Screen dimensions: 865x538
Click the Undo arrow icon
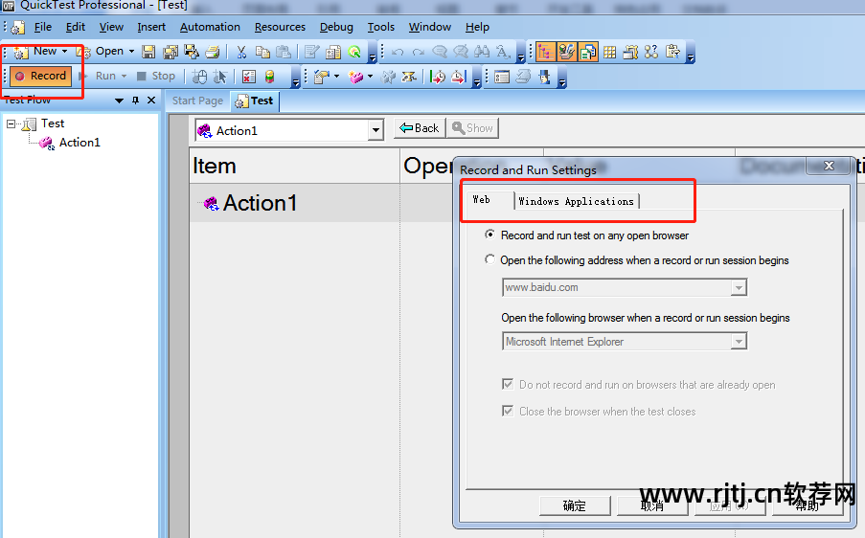tap(398, 52)
